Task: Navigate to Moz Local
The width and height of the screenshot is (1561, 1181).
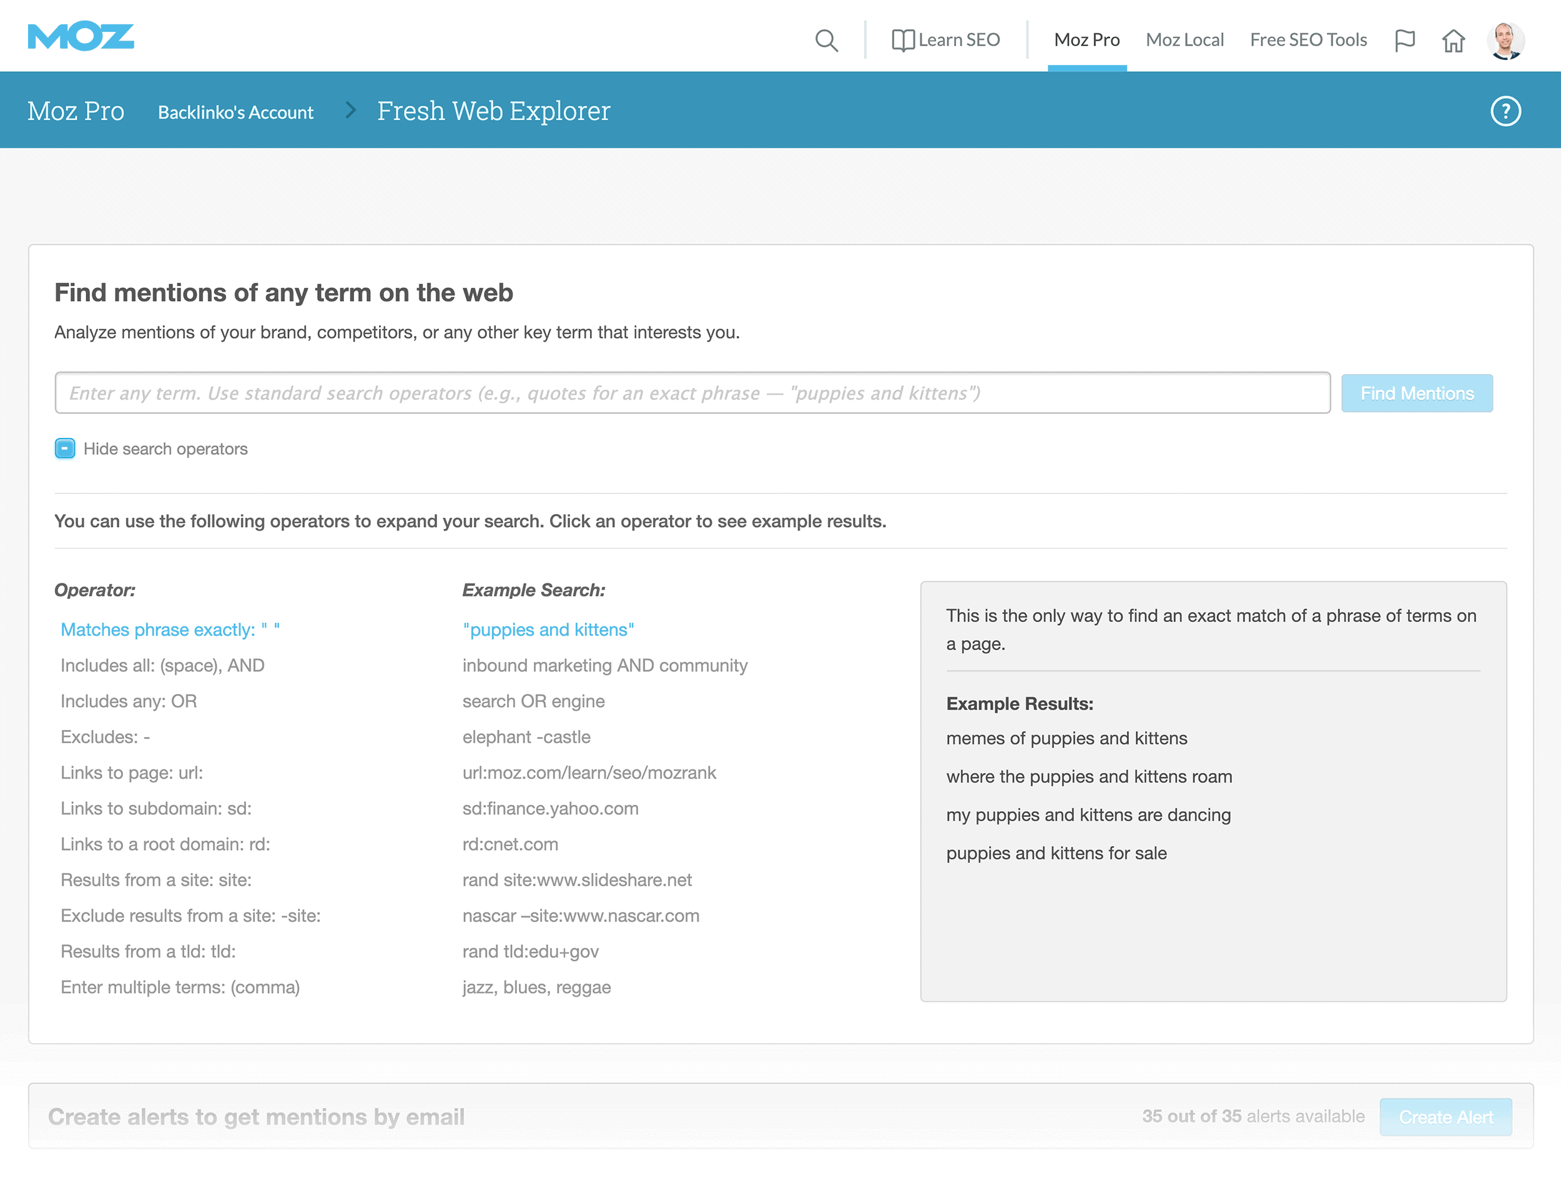Action: [1183, 40]
